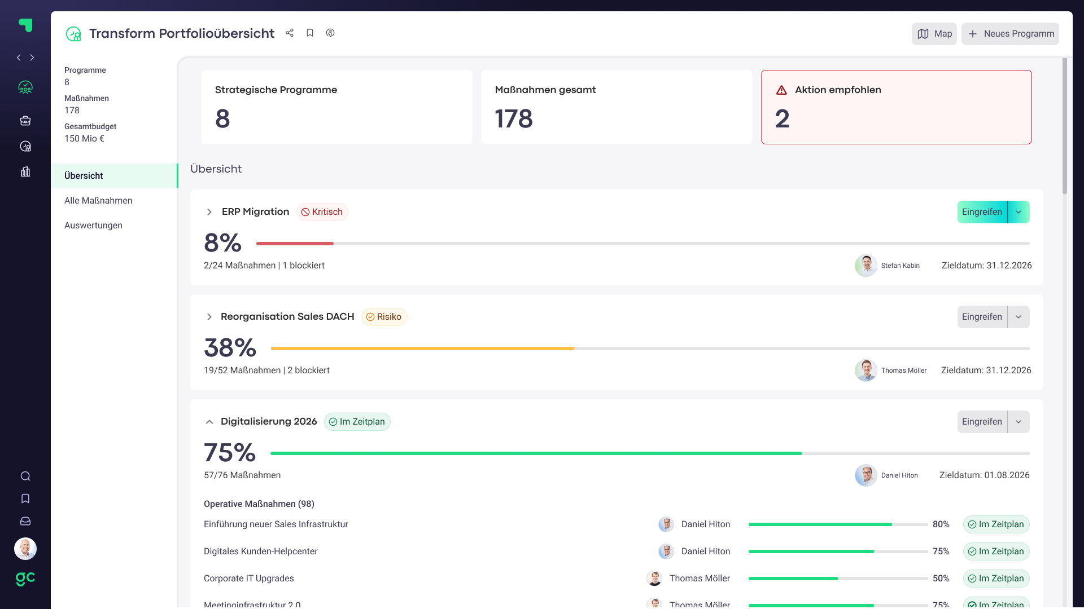Click the Digitalisierung 2026 progress bar
The width and height of the screenshot is (1084, 609).
tap(650, 453)
